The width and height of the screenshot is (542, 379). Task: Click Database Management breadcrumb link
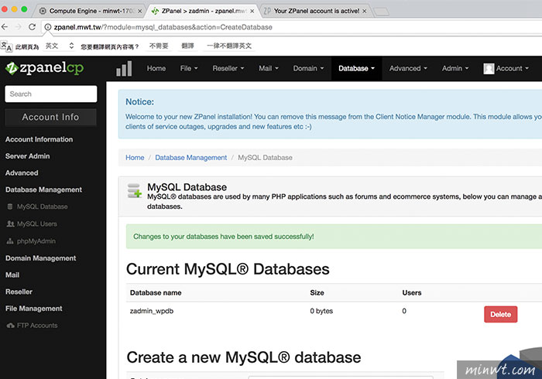pyautogui.click(x=190, y=158)
